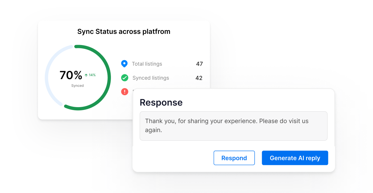Click the total listings count 47
The width and height of the screenshot is (373, 193).
(x=199, y=64)
